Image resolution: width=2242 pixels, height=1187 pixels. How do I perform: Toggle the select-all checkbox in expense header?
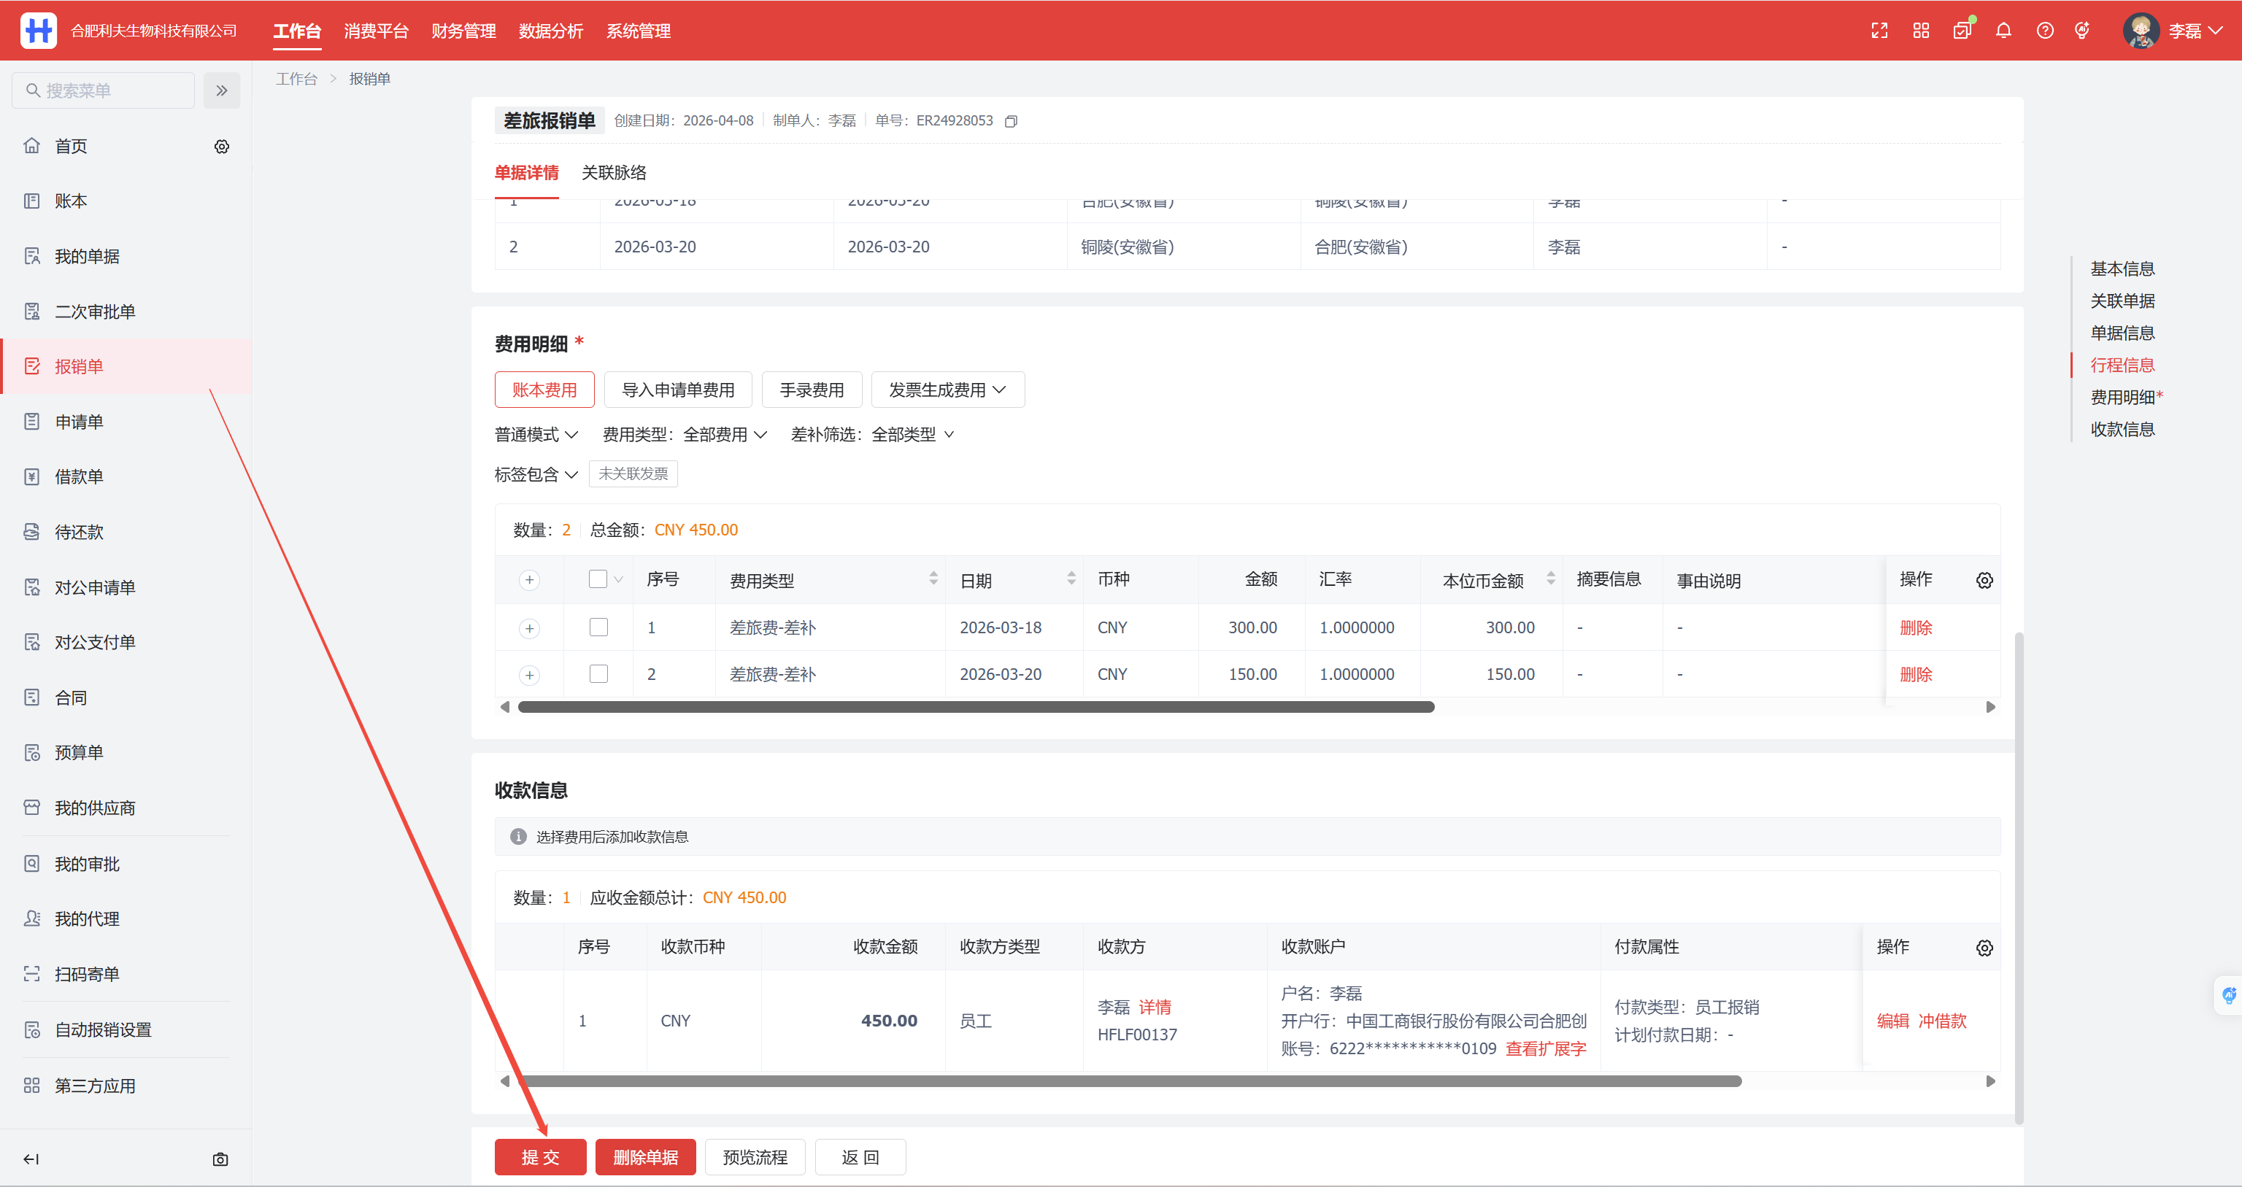[598, 579]
